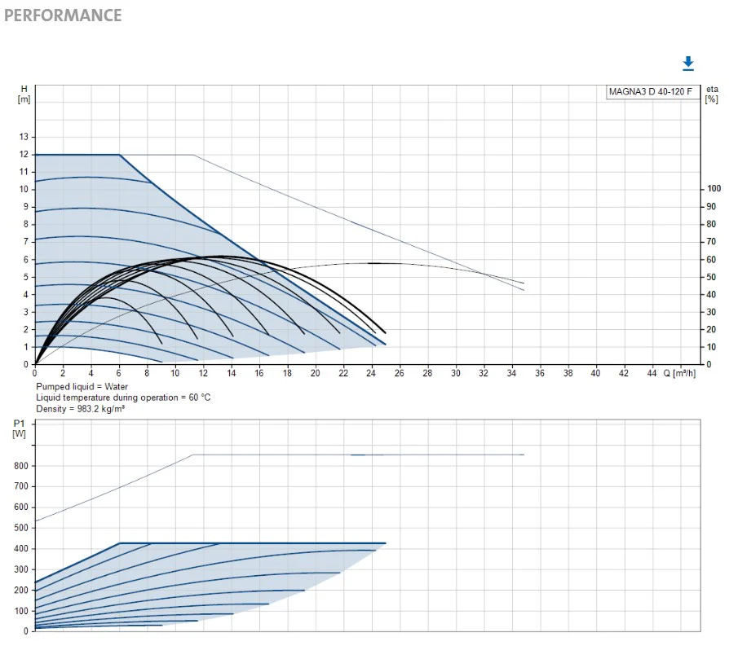Image resolution: width=729 pixels, height=659 pixels.
Task: Click the 12 value on H axis
Action: point(24,154)
